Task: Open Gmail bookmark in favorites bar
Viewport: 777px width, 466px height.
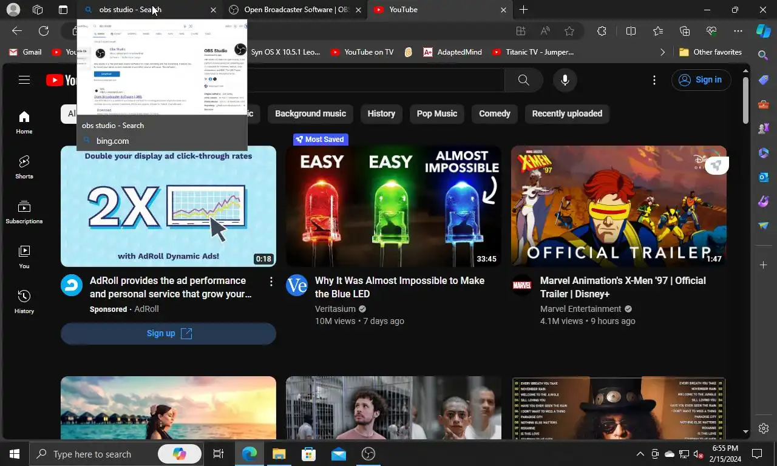Action: [25, 52]
